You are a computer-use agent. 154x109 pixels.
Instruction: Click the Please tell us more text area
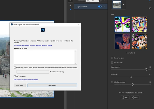(44, 57)
